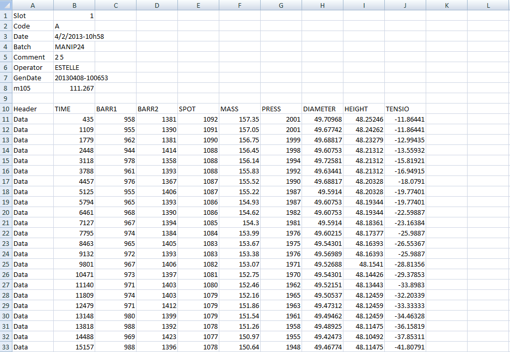Click the 'MASS' heading cell
The image size is (510, 352).
239,109
